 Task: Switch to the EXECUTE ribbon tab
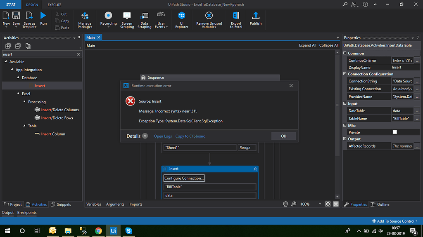pos(55,5)
